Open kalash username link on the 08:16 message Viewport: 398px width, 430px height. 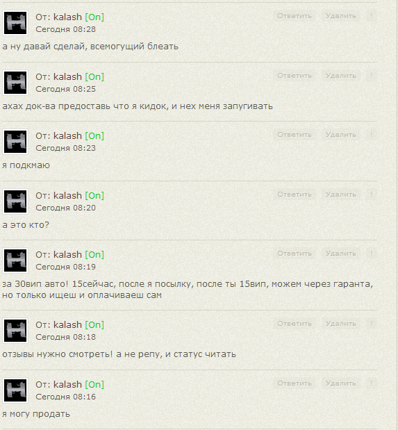tap(67, 384)
